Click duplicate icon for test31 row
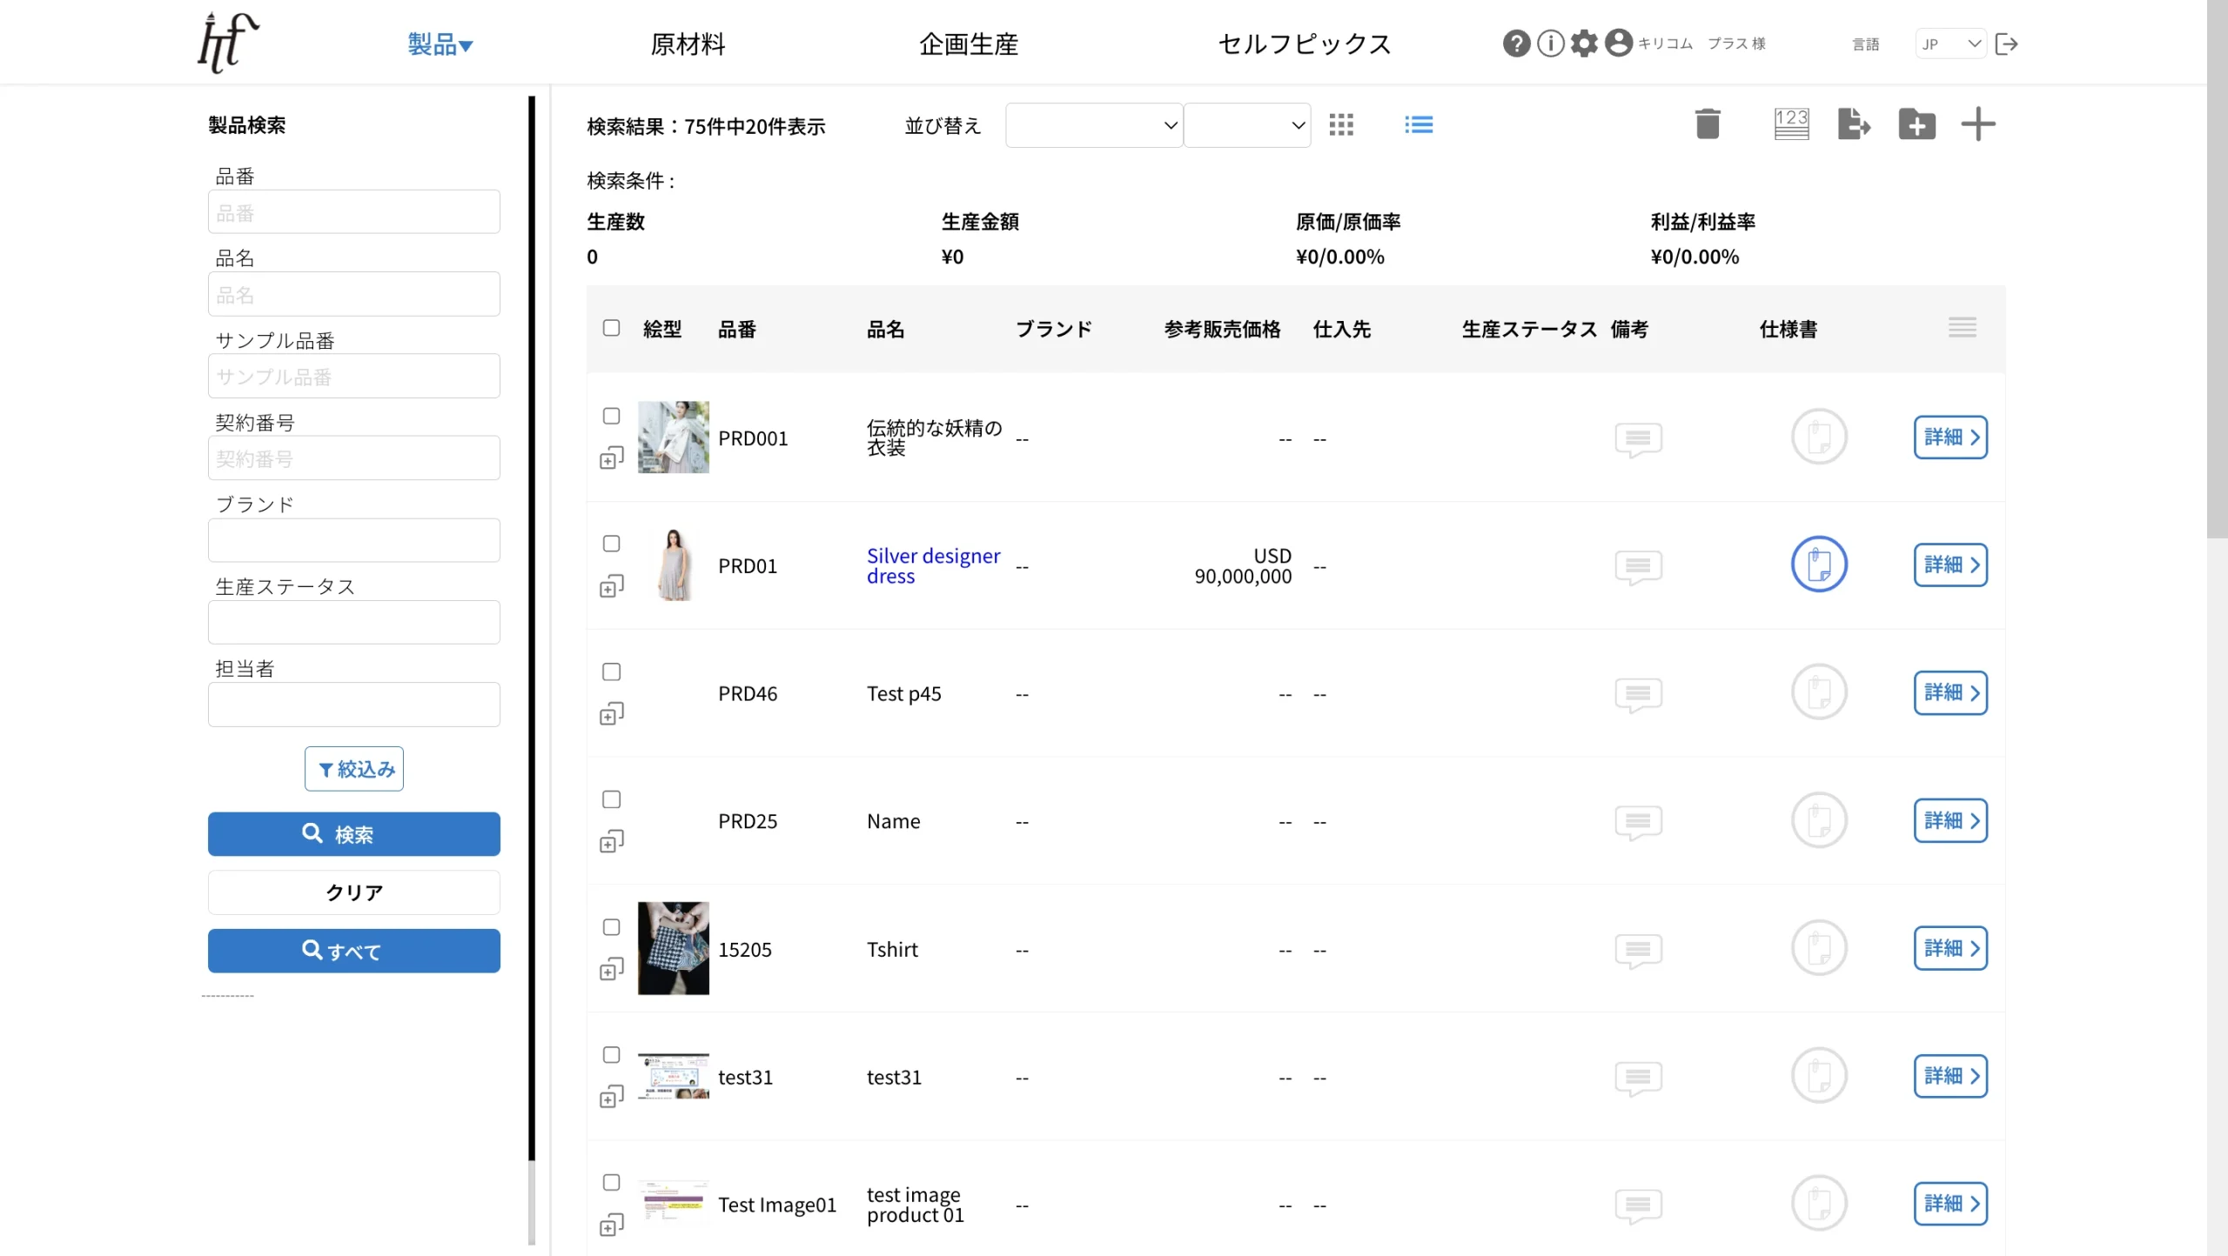Image resolution: width=2228 pixels, height=1256 pixels. click(x=612, y=1097)
